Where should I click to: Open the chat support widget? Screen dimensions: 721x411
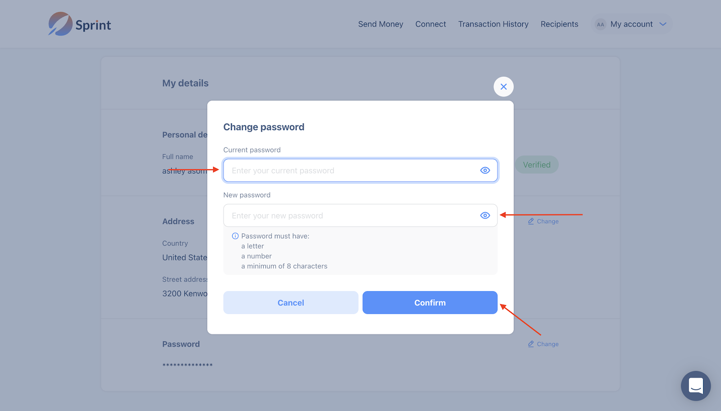695,386
